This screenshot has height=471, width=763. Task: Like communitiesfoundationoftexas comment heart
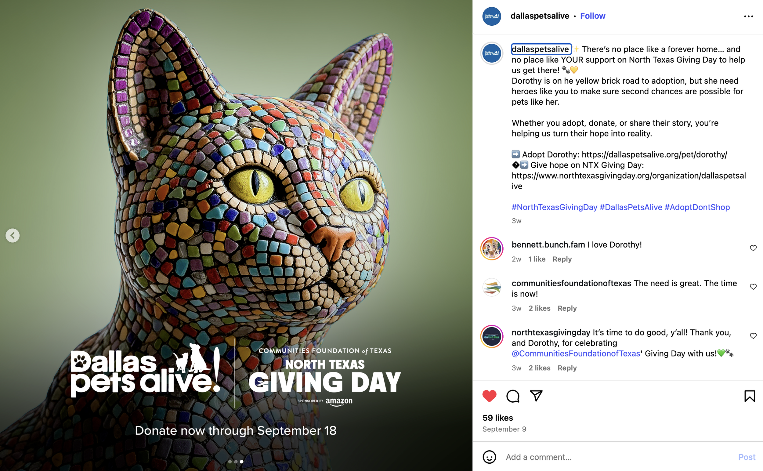(753, 287)
